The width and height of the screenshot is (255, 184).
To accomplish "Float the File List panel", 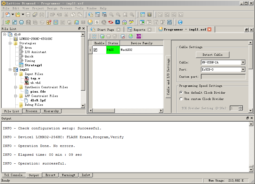I will [x=79, y=29].
